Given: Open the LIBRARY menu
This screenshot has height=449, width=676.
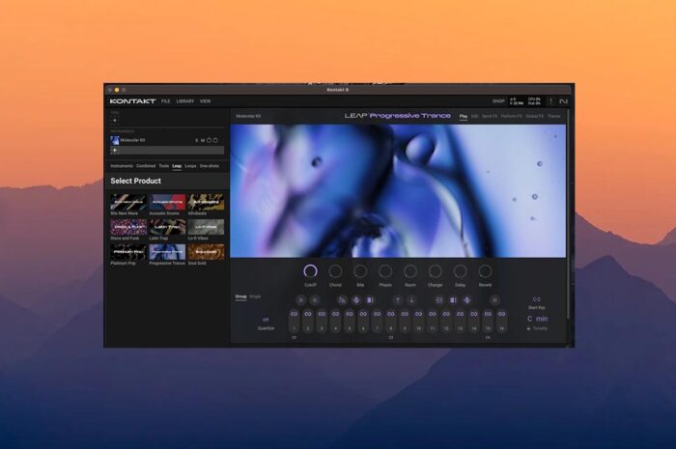Looking at the screenshot, I should coord(185,101).
